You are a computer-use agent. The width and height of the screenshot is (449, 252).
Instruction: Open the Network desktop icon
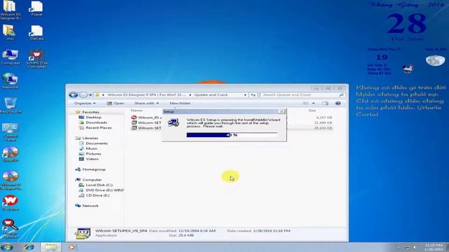click(11, 81)
